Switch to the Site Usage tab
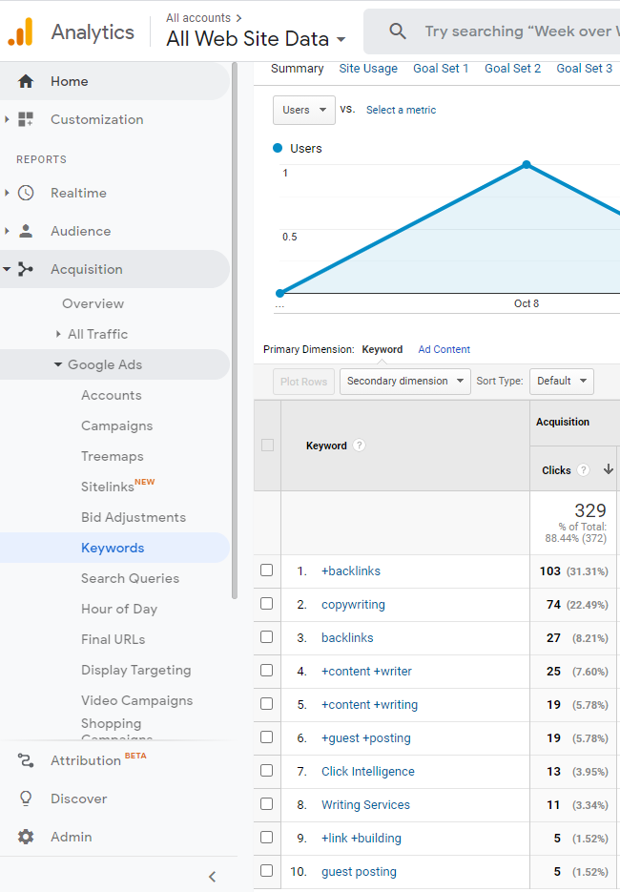Screen dimensions: 620x892 coord(368,69)
